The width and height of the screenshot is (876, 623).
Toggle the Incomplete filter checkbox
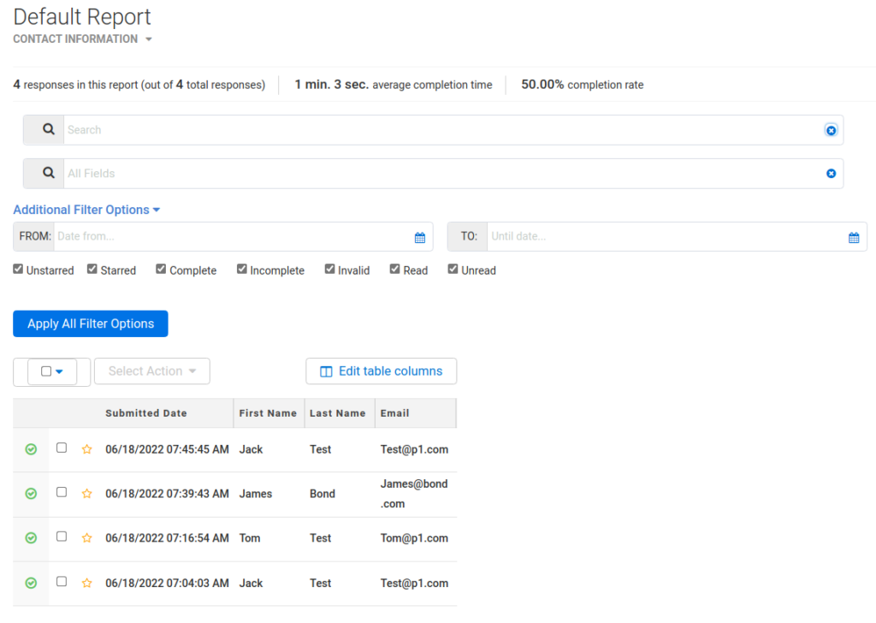tap(242, 270)
